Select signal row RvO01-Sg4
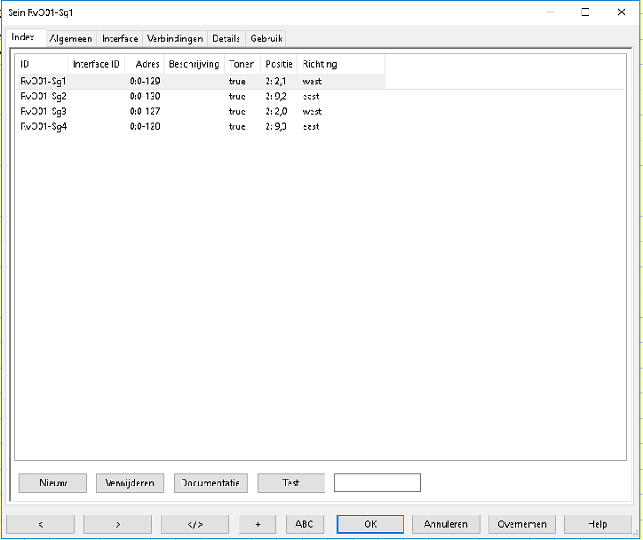This screenshot has width=643, height=540. 44,126
